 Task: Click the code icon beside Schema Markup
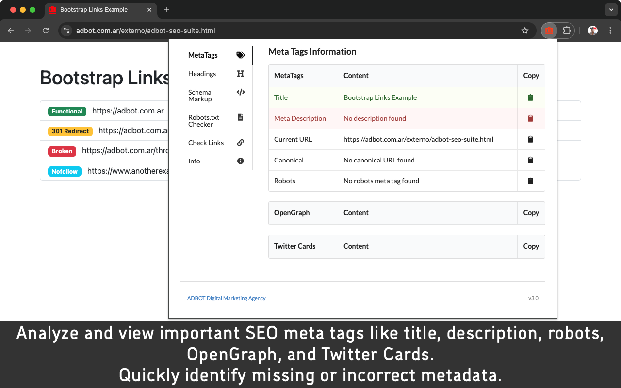241,92
